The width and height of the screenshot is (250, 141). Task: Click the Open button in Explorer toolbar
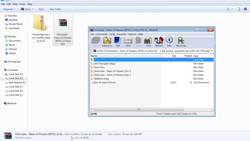pyautogui.click(x=26, y=9)
